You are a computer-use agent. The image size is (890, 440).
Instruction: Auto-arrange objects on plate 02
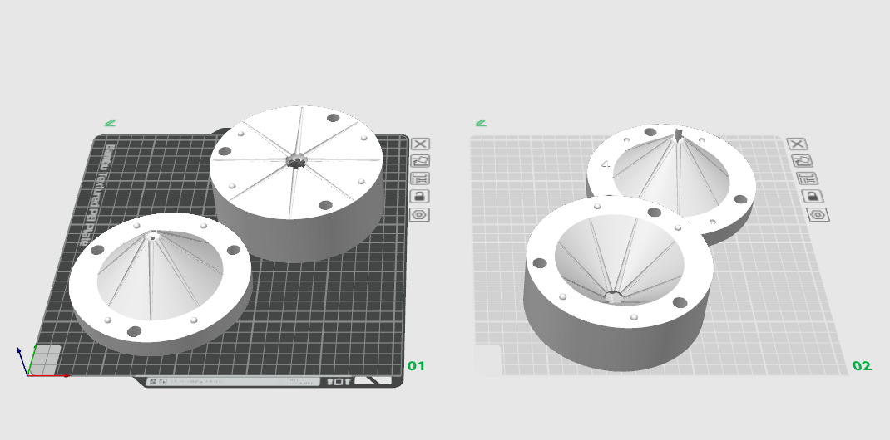807,179
